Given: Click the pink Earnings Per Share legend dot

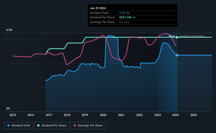Looking at the screenshot, I should pyautogui.click(x=75, y=125).
